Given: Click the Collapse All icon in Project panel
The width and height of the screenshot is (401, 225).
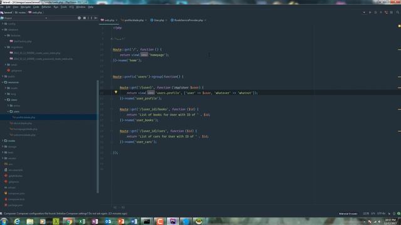Looking at the screenshot, I should (x=85, y=18).
